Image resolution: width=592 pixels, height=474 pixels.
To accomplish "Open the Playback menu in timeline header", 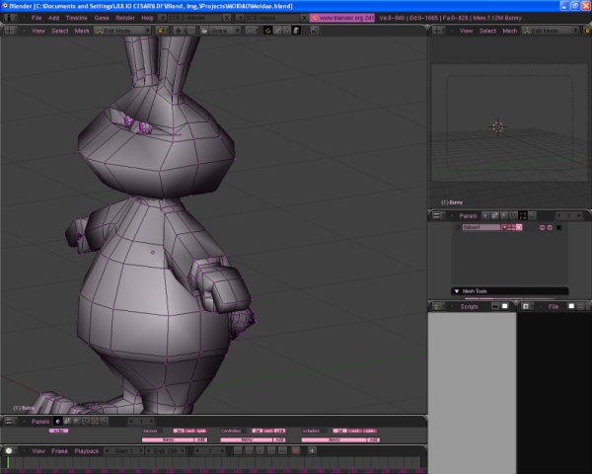I will pos(87,450).
